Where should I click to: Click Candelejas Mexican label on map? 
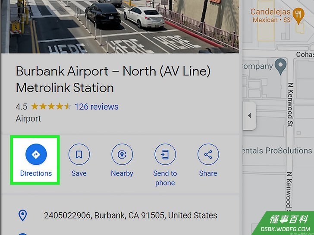point(270,16)
